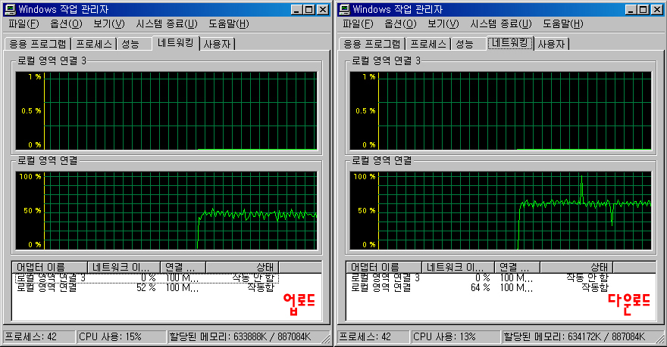The height and width of the screenshot is (347, 667).
Task: Switch to 응용 프로그램 tab in right window
Action: pyautogui.click(x=372, y=44)
